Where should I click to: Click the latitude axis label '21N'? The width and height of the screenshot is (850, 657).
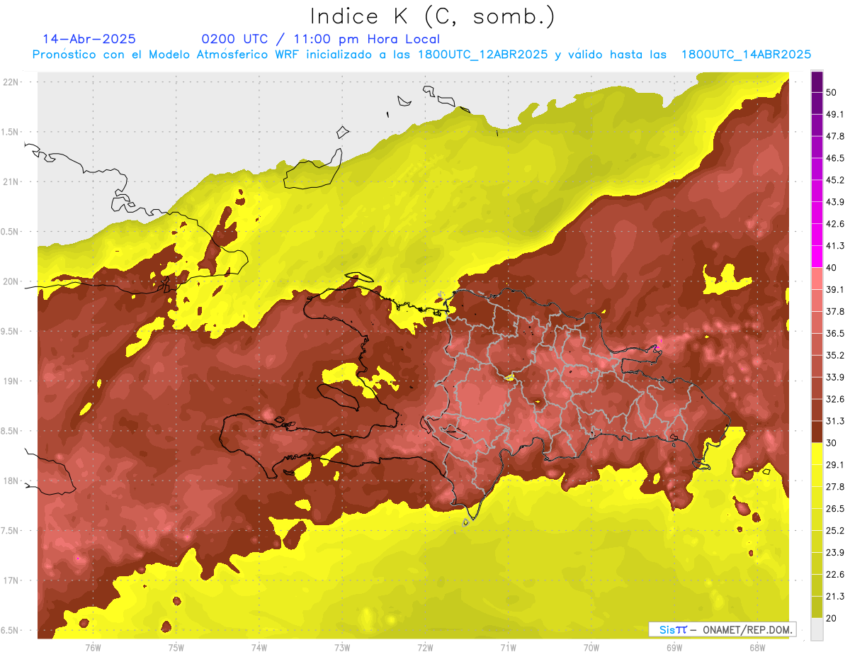pos(12,181)
